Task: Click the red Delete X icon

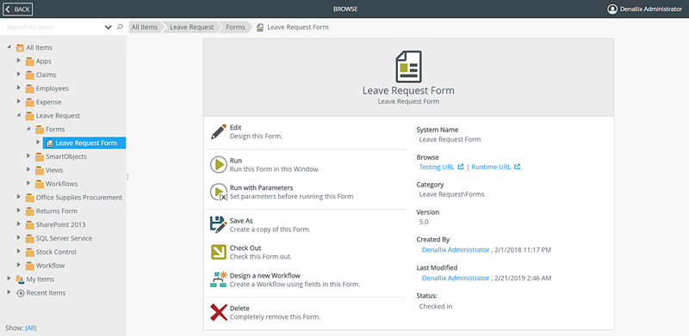Action: pyautogui.click(x=219, y=312)
